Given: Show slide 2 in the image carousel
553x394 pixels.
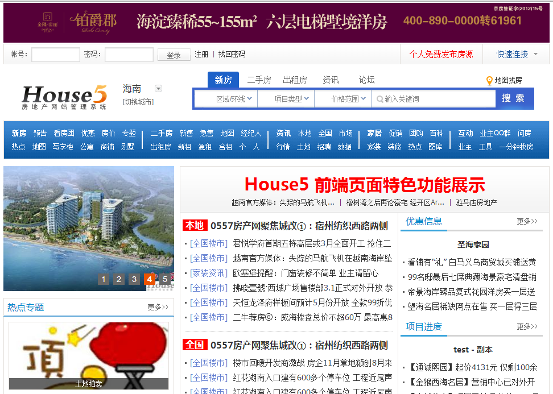Looking at the screenshot, I should point(119,279).
